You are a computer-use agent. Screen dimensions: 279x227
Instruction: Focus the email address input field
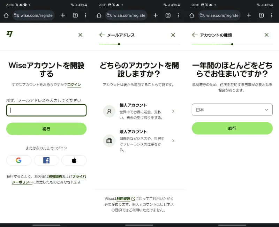(46, 110)
